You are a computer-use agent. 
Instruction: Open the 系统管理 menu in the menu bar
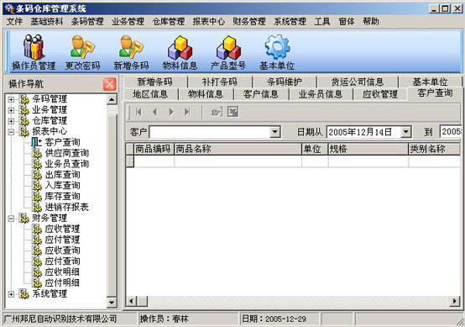coord(290,21)
